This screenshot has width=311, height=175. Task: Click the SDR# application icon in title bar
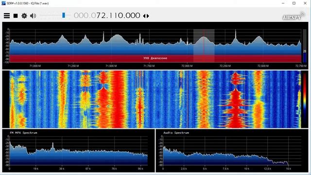tap(3, 3)
